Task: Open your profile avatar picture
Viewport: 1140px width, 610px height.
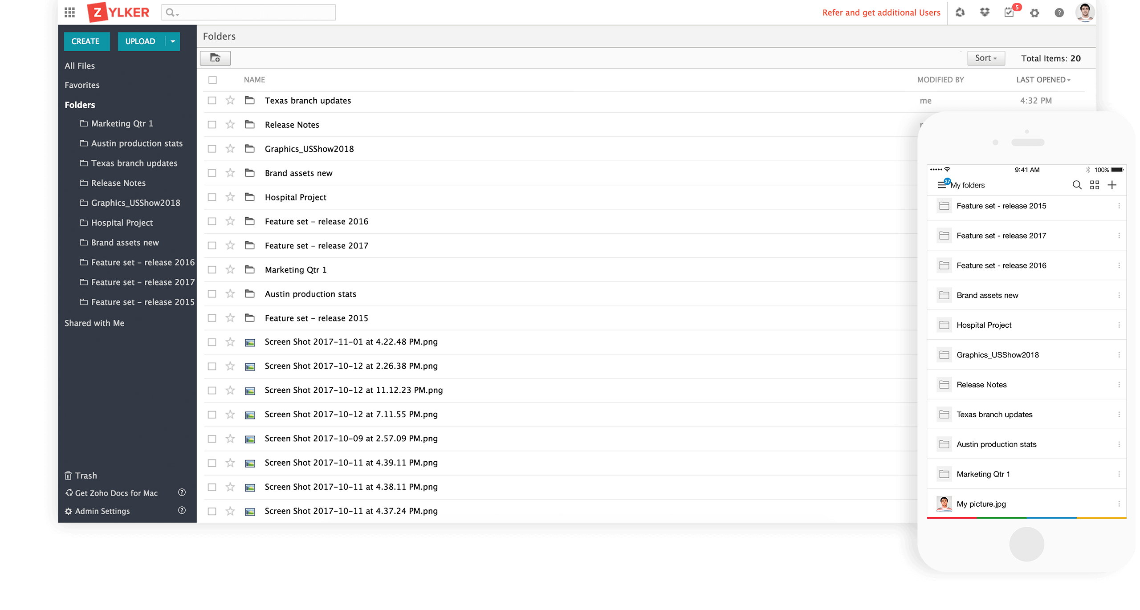Action: (1086, 12)
